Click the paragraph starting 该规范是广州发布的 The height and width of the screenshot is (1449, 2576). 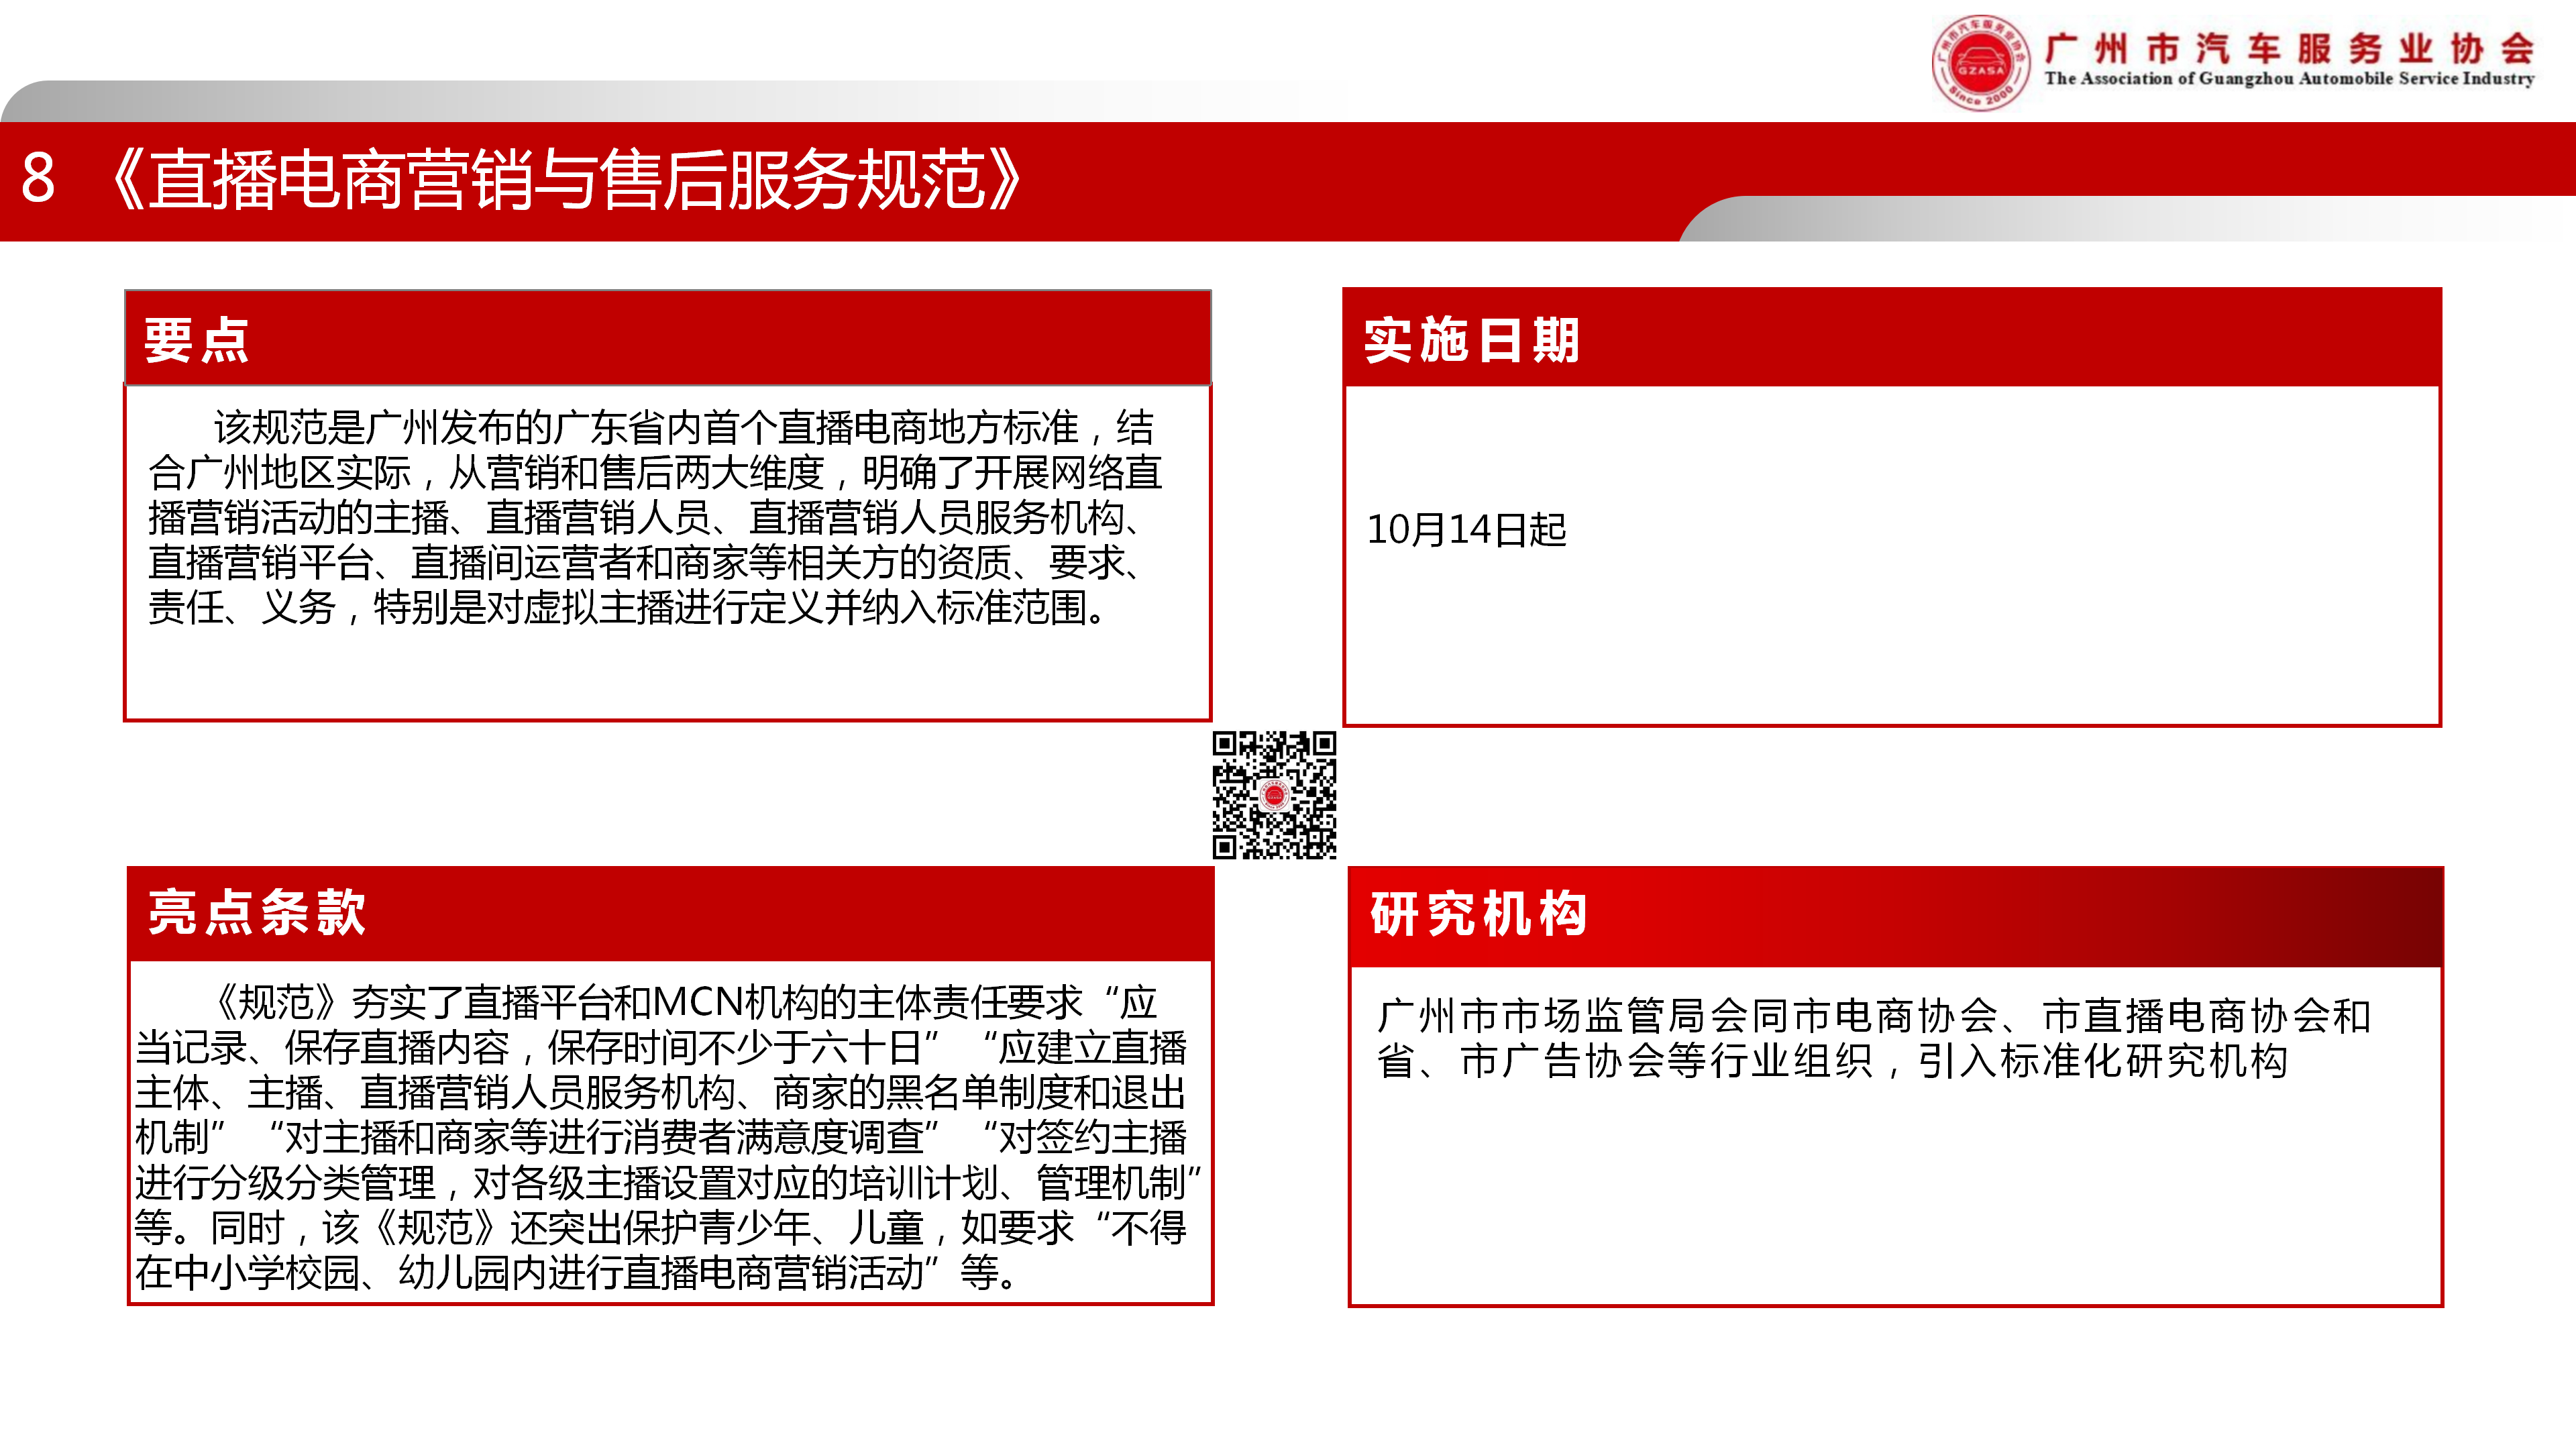655,517
